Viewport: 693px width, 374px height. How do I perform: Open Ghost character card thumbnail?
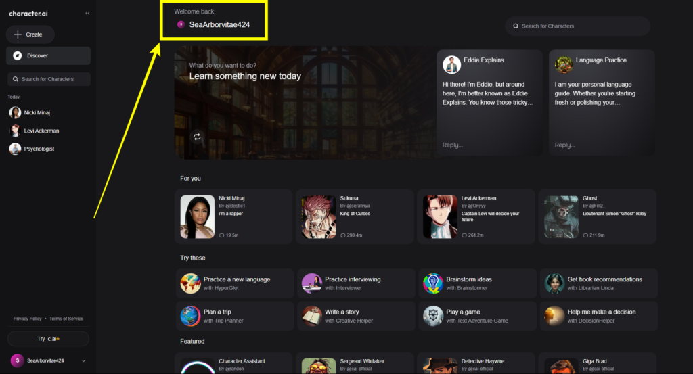[x=561, y=217]
